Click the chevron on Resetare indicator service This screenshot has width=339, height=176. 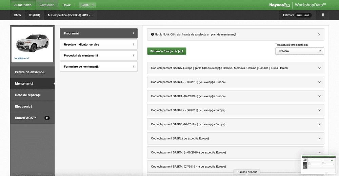(x=133, y=44)
